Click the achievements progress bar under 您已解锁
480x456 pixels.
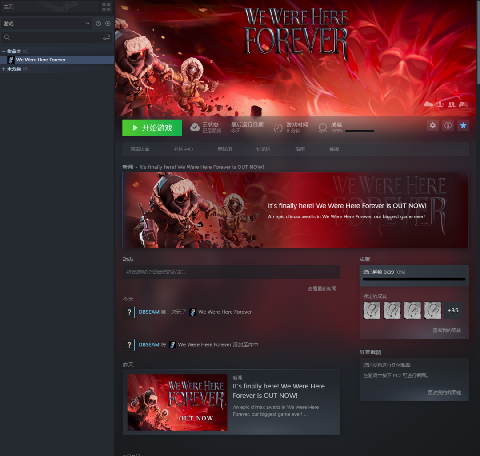click(414, 279)
